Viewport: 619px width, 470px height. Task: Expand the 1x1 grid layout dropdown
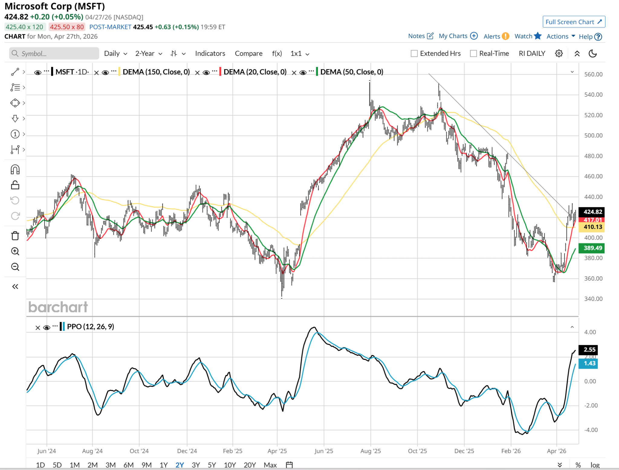(x=300, y=53)
